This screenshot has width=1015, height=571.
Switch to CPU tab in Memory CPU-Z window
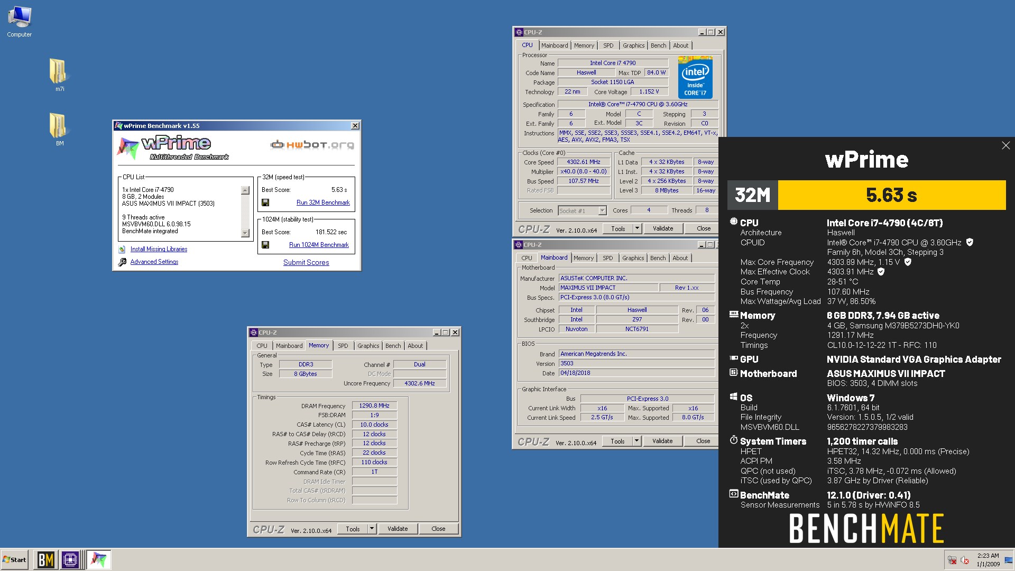[262, 346]
